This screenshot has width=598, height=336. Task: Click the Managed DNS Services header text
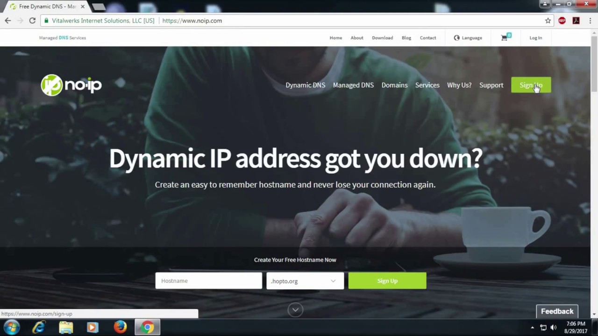click(x=63, y=38)
